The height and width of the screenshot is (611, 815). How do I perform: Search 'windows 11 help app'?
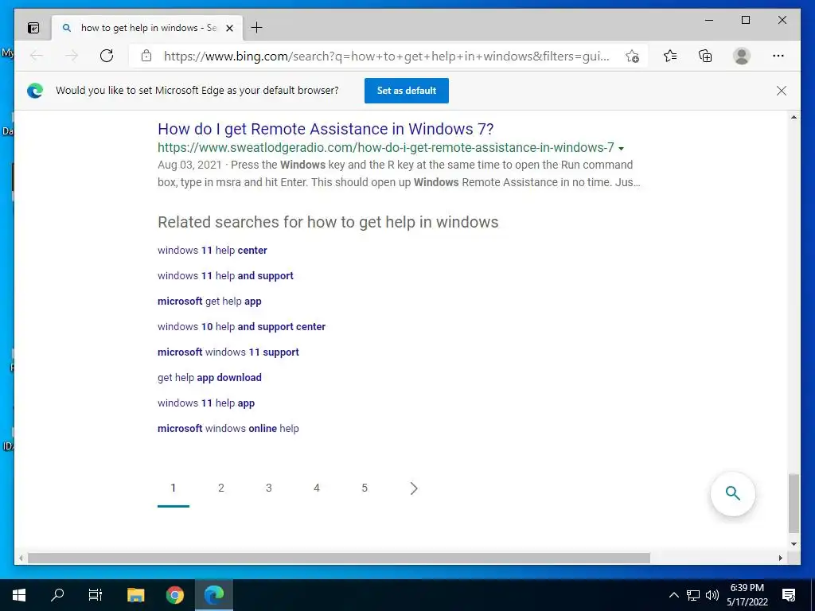(206, 403)
